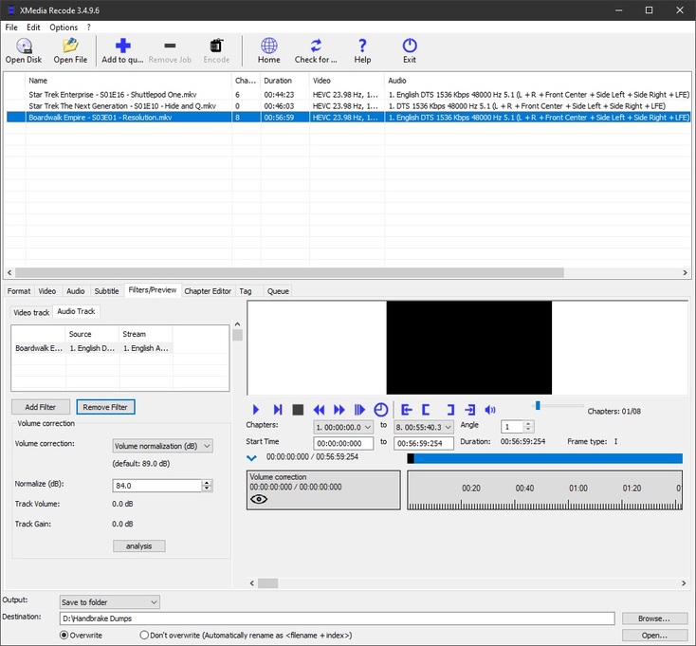
Task: Collapse the timeline with the chevron
Action: 251,458
